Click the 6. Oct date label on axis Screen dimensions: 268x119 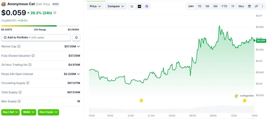(151, 116)
